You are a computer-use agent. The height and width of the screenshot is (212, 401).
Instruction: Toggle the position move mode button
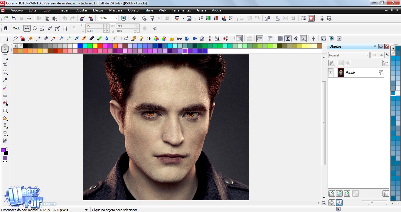coord(27,29)
